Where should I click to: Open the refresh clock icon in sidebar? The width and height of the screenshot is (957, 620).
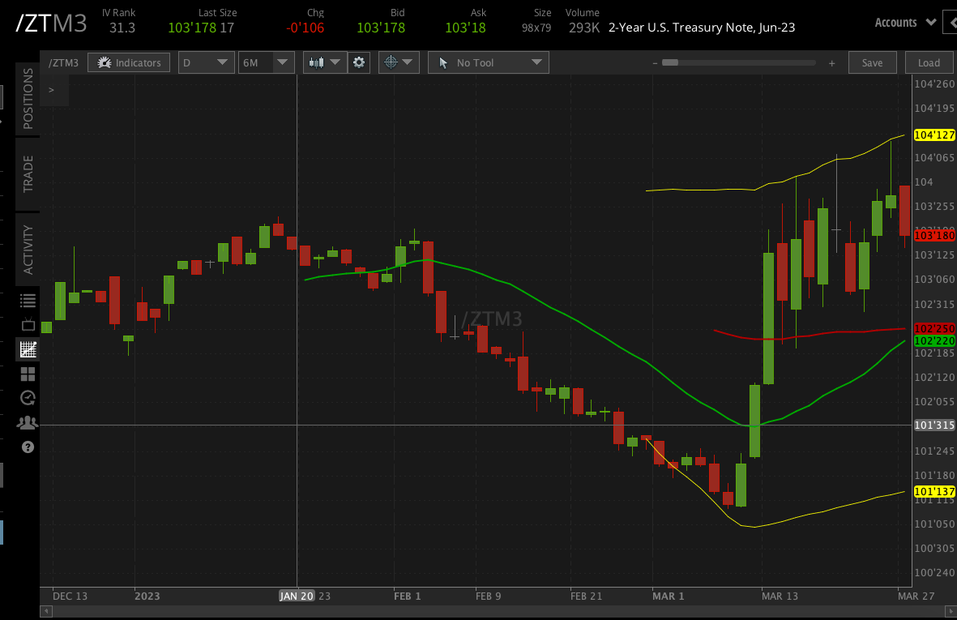28,398
